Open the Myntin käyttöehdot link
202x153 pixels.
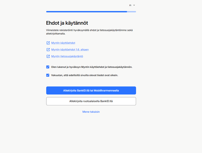63,43
